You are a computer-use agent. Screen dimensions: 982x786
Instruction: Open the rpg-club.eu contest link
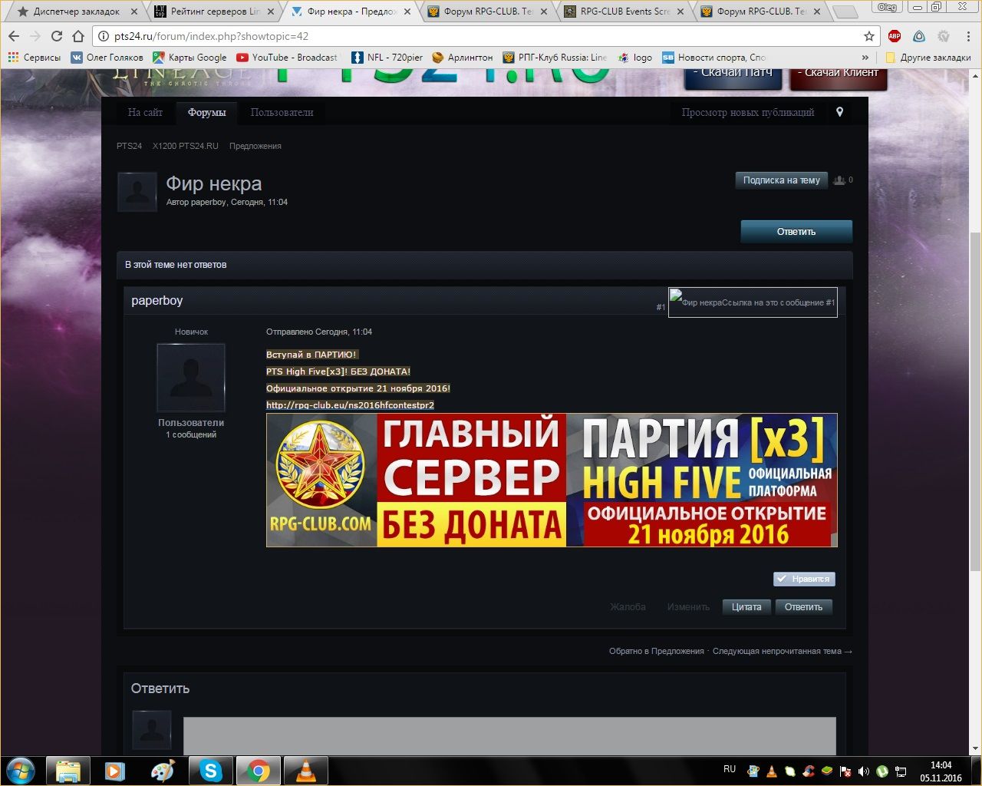[x=350, y=405]
